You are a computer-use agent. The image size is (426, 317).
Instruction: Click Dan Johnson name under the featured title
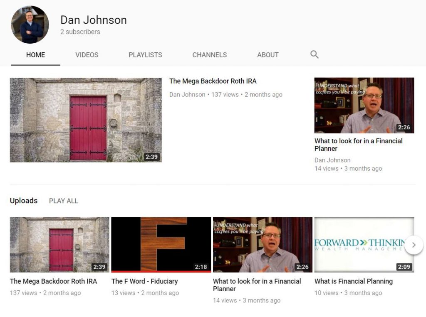click(x=187, y=95)
